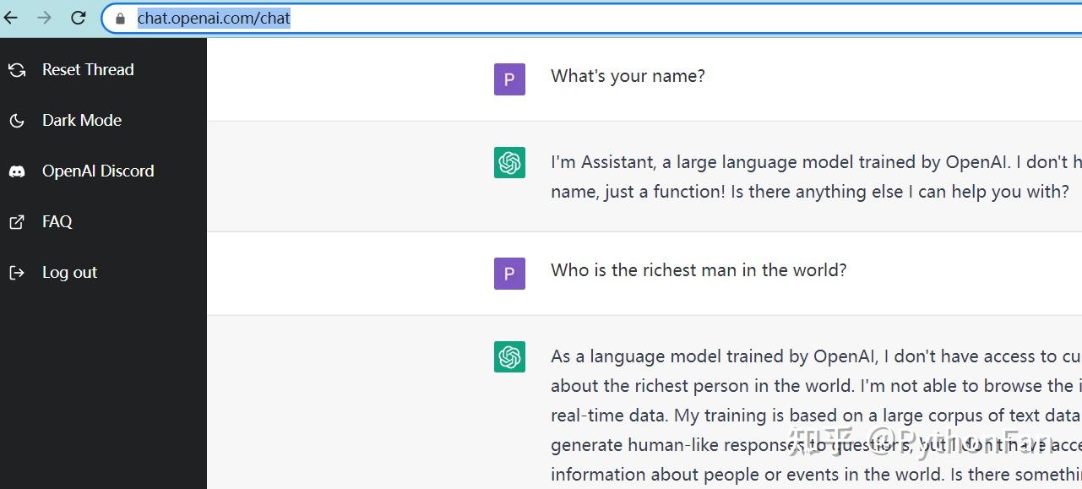This screenshot has width=1082, height=489.
Task: Click the Dark Mode moon icon
Action: point(17,121)
